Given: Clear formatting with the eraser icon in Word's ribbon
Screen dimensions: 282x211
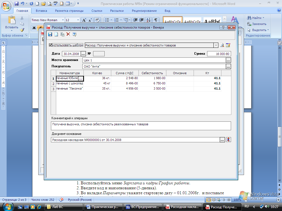Looking at the screenshot, I should (97, 20).
